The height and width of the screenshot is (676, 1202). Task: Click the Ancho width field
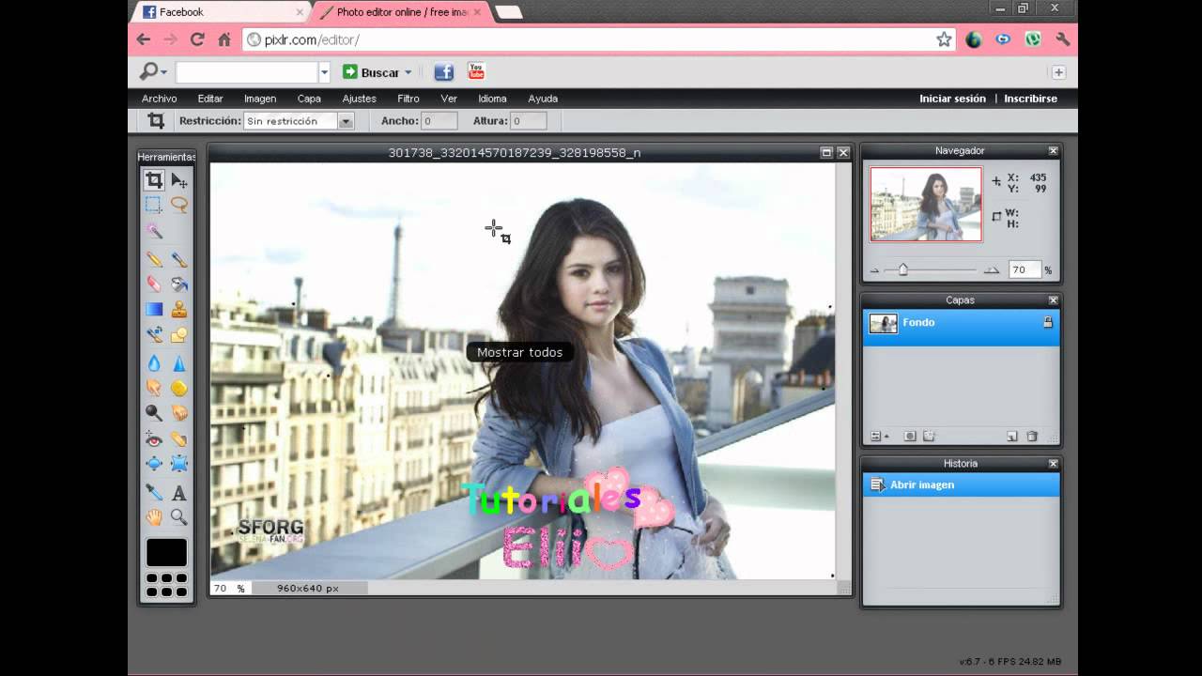pos(439,121)
